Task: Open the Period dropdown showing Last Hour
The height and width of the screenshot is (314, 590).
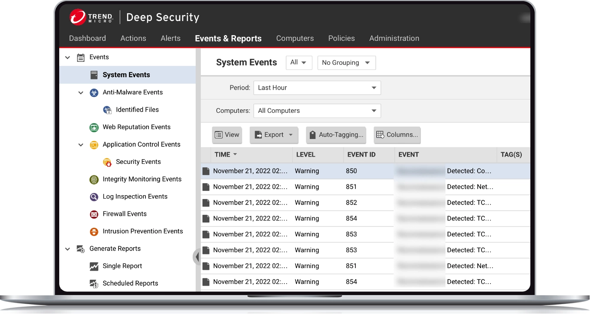Action: pyautogui.click(x=317, y=88)
